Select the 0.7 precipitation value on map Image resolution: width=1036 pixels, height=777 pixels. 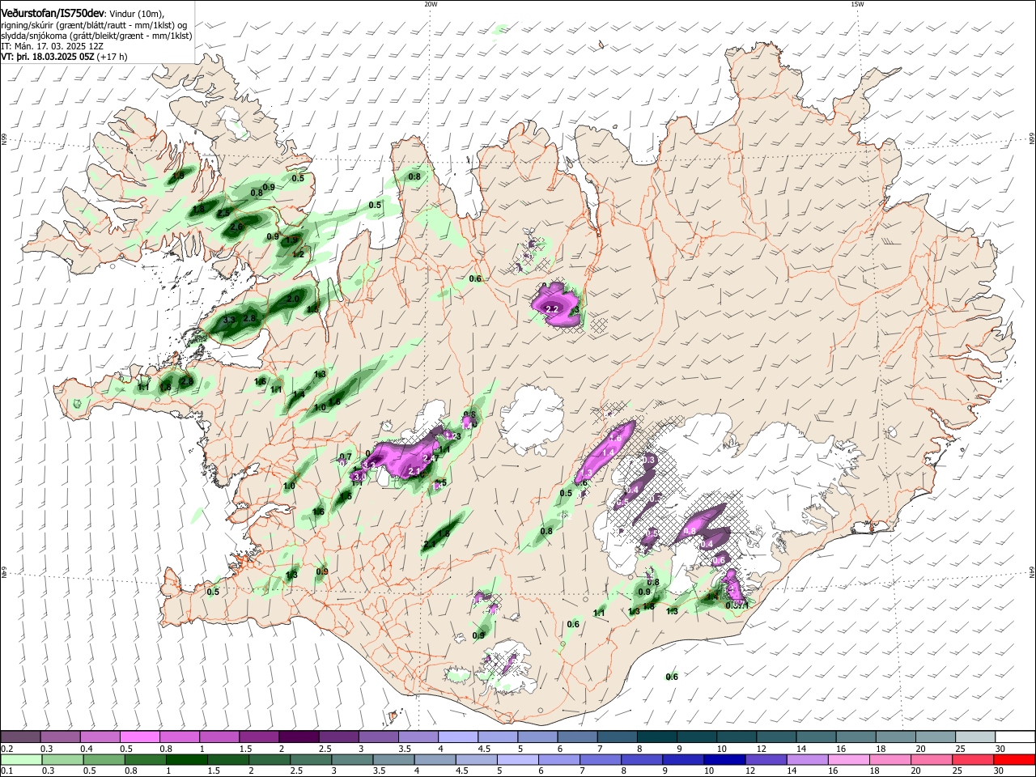(346, 457)
